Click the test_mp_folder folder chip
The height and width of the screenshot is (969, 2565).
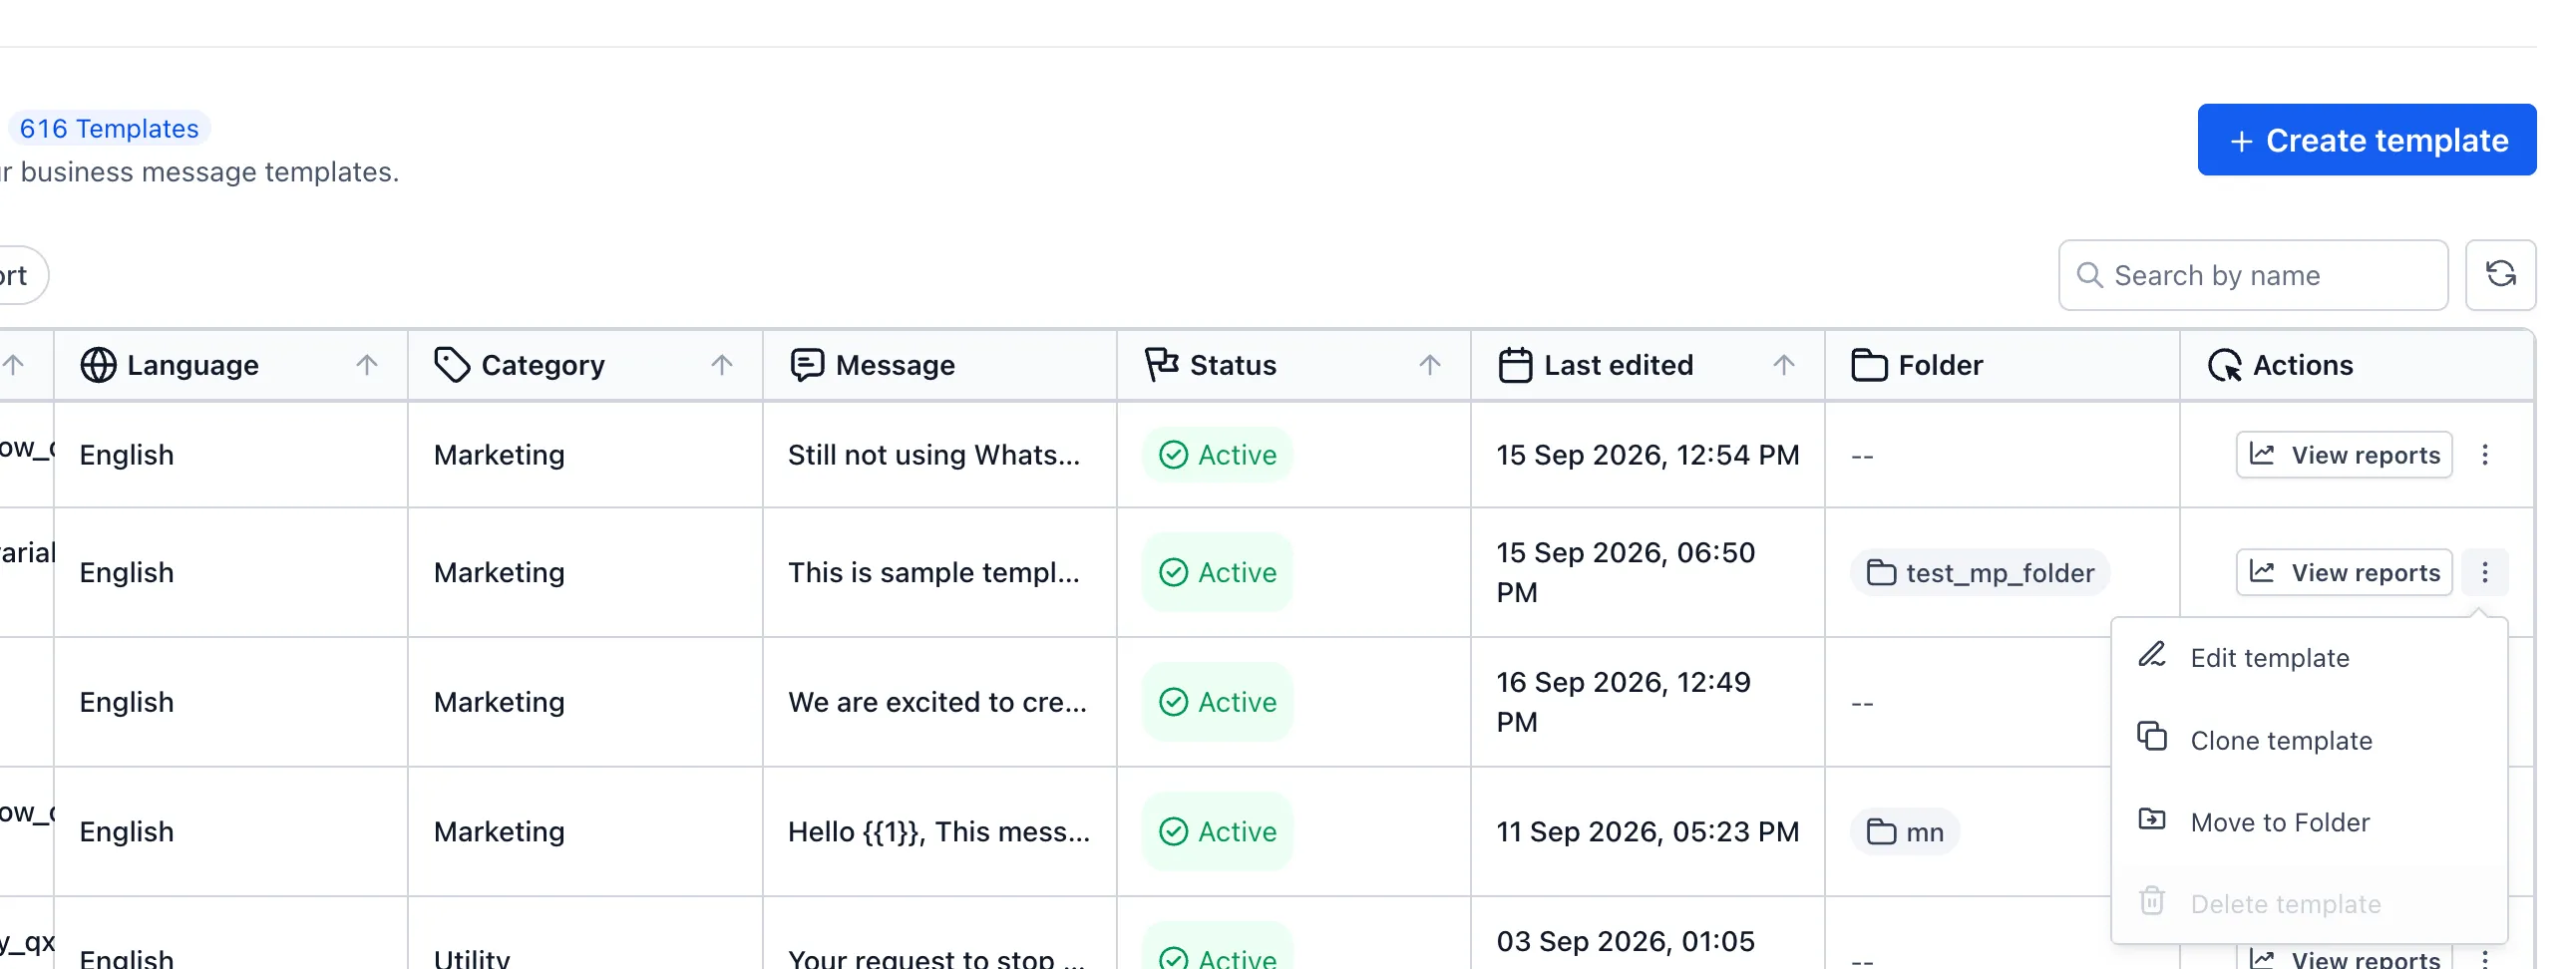[1980, 573]
